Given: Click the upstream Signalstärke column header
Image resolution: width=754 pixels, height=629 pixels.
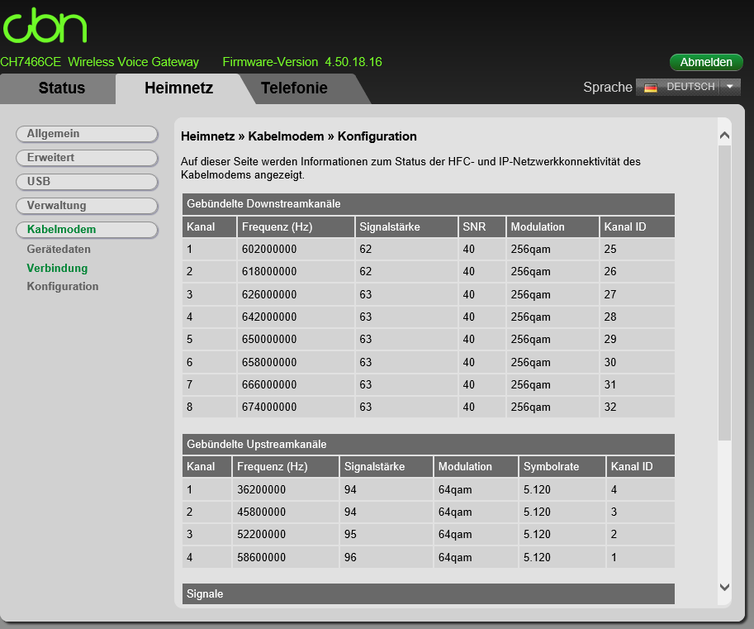Looking at the screenshot, I should [386, 466].
